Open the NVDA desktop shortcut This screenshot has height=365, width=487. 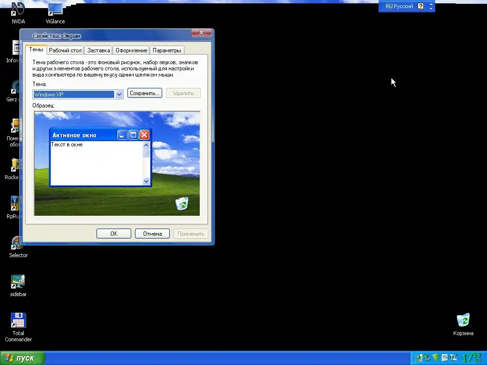pos(18,13)
